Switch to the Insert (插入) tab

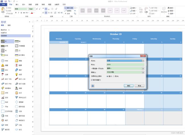coord(17,5)
